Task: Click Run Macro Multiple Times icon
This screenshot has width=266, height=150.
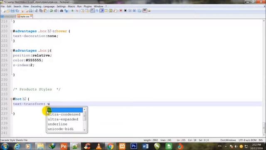Action: (134, 11)
